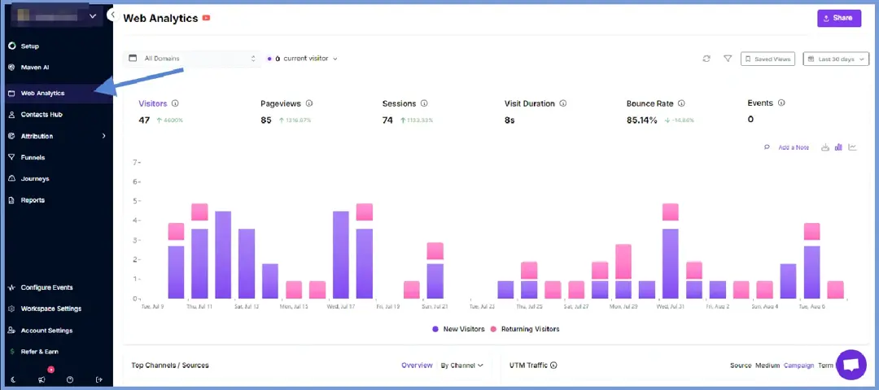This screenshot has height=390, width=879.
Task: Click the info icon next to Visitors
Action: (x=175, y=104)
